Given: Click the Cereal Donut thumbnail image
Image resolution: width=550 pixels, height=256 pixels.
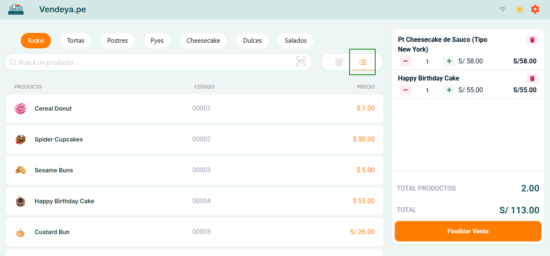Looking at the screenshot, I should [x=20, y=108].
